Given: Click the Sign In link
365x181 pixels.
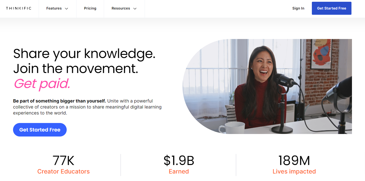Looking at the screenshot, I should (298, 8).
